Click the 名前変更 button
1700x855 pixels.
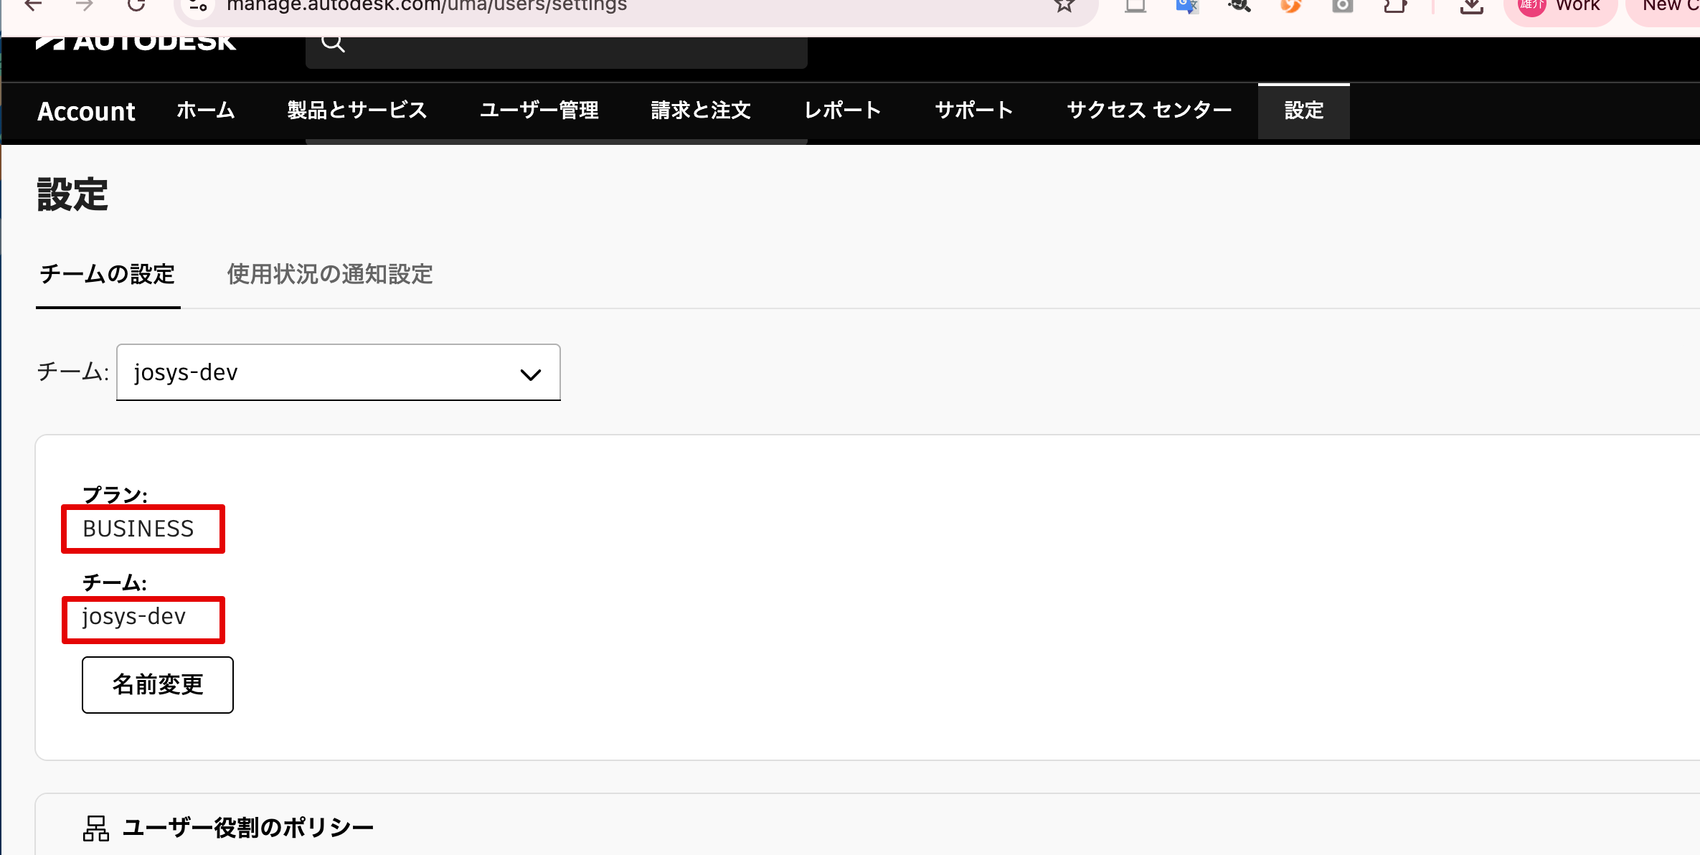click(158, 684)
